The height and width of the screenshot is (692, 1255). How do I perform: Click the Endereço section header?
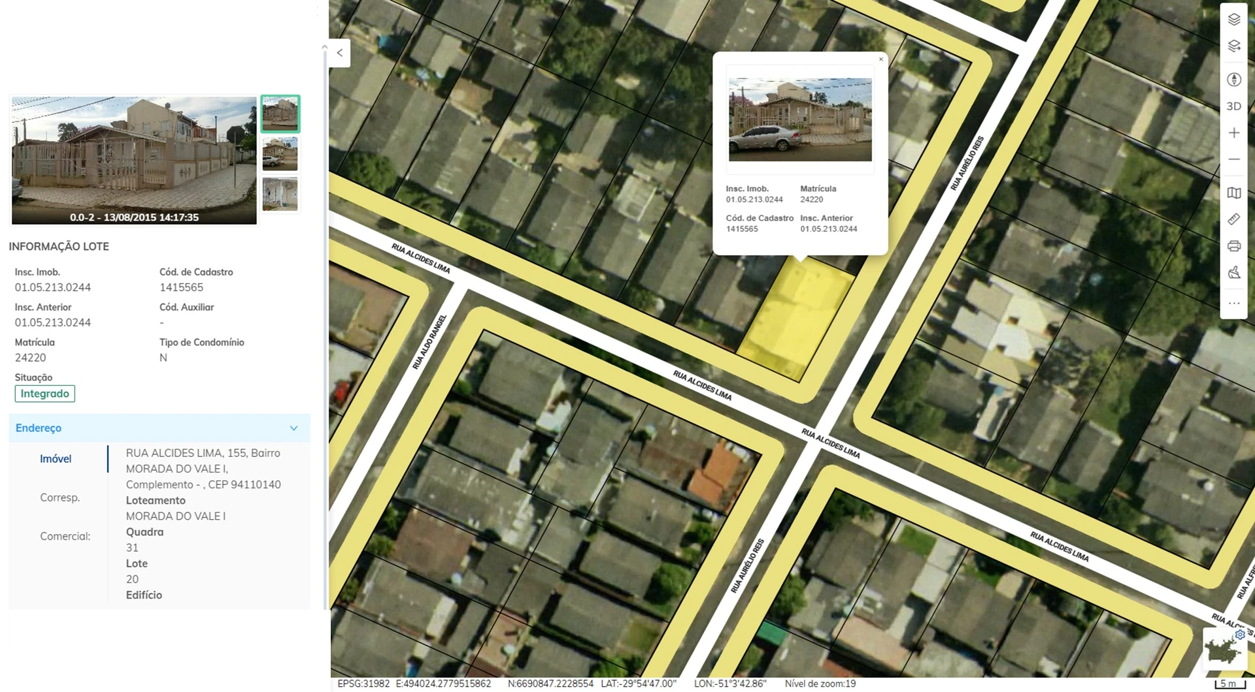click(x=159, y=428)
